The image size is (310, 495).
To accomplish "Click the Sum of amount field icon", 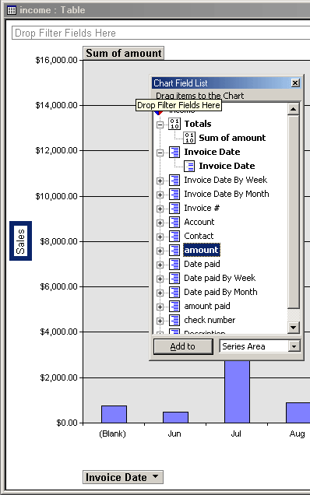I will [x=189, y=138].
